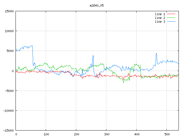Screen dimensions: 184x138
Task: Click the 100 x-axis tick label
Action: pyautogui.click(x=46, y=134)
